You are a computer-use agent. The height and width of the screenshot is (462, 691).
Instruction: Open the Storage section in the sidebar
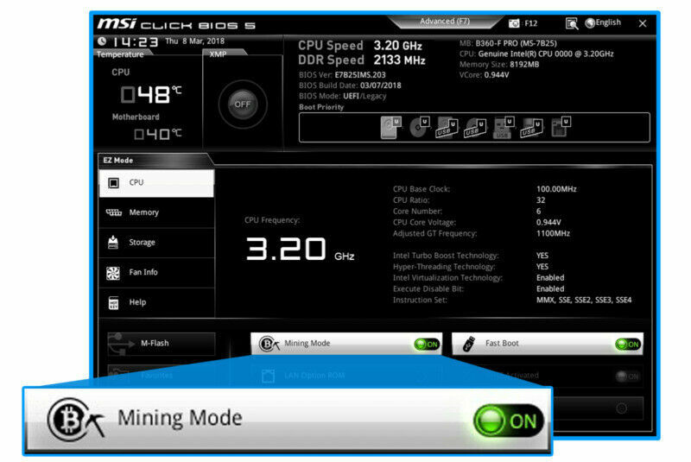(156, 243)
